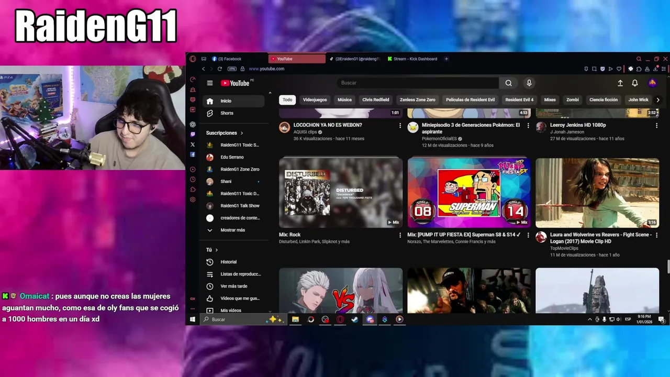Viewport: 670px width, 377px height.
Task: Open File Explorer from the taskbar
Action: 295,319
